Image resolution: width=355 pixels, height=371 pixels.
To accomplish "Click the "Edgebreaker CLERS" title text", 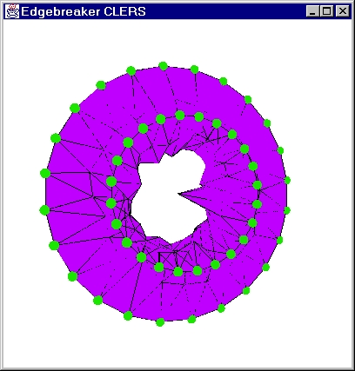I will [84, 12].
